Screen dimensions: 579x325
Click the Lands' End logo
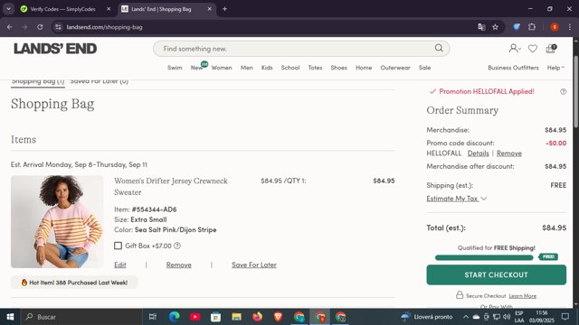click(55, 49)
